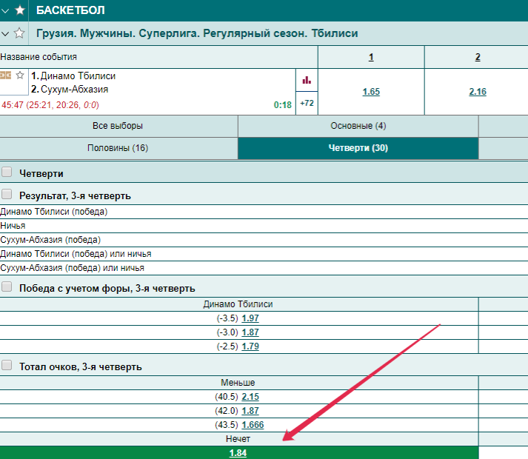Click the star icon next to БАСКЕТБОЛ
This screenshot has height=459, width=528.
pos(19,10)
